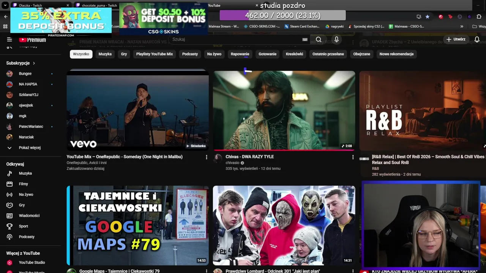Select the Na żywo filter chip

pyautogui.click(x=214, y=54)
